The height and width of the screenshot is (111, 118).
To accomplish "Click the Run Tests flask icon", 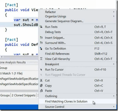I will click(41, 27).
